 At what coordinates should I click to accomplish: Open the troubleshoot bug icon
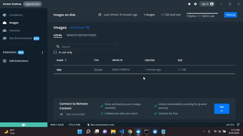point(189,4)
